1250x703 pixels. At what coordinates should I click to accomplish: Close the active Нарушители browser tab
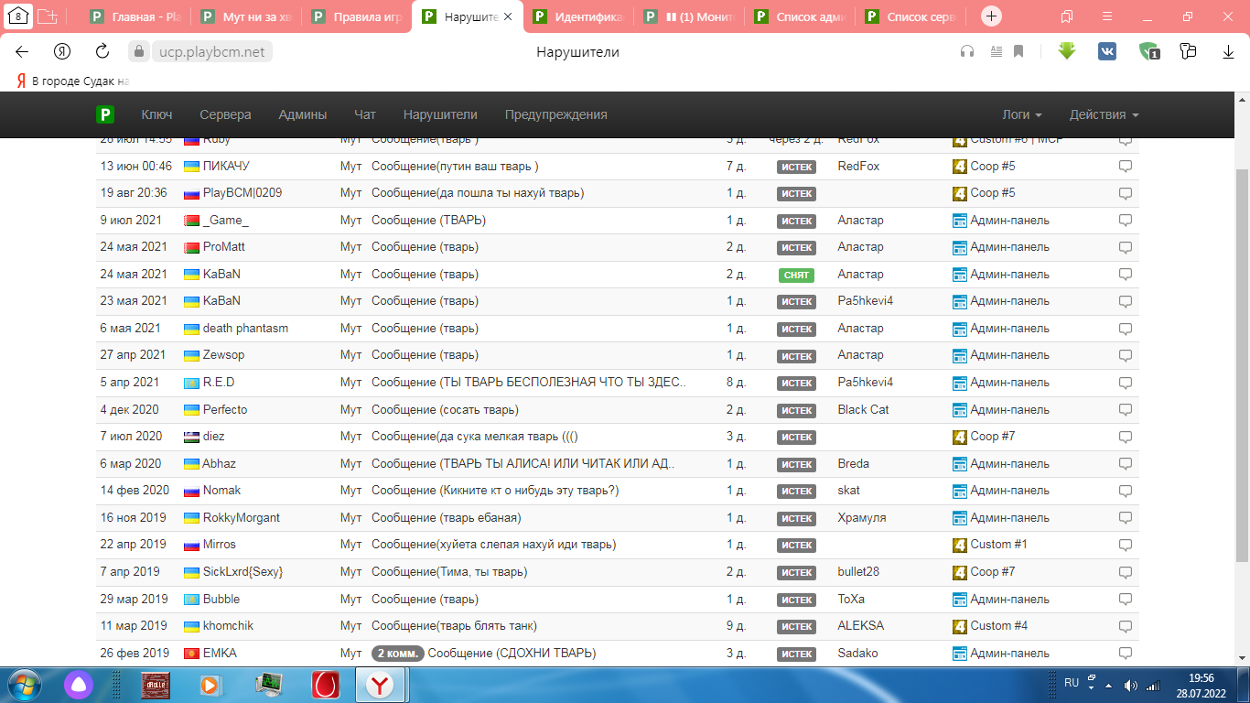[508, 16]
